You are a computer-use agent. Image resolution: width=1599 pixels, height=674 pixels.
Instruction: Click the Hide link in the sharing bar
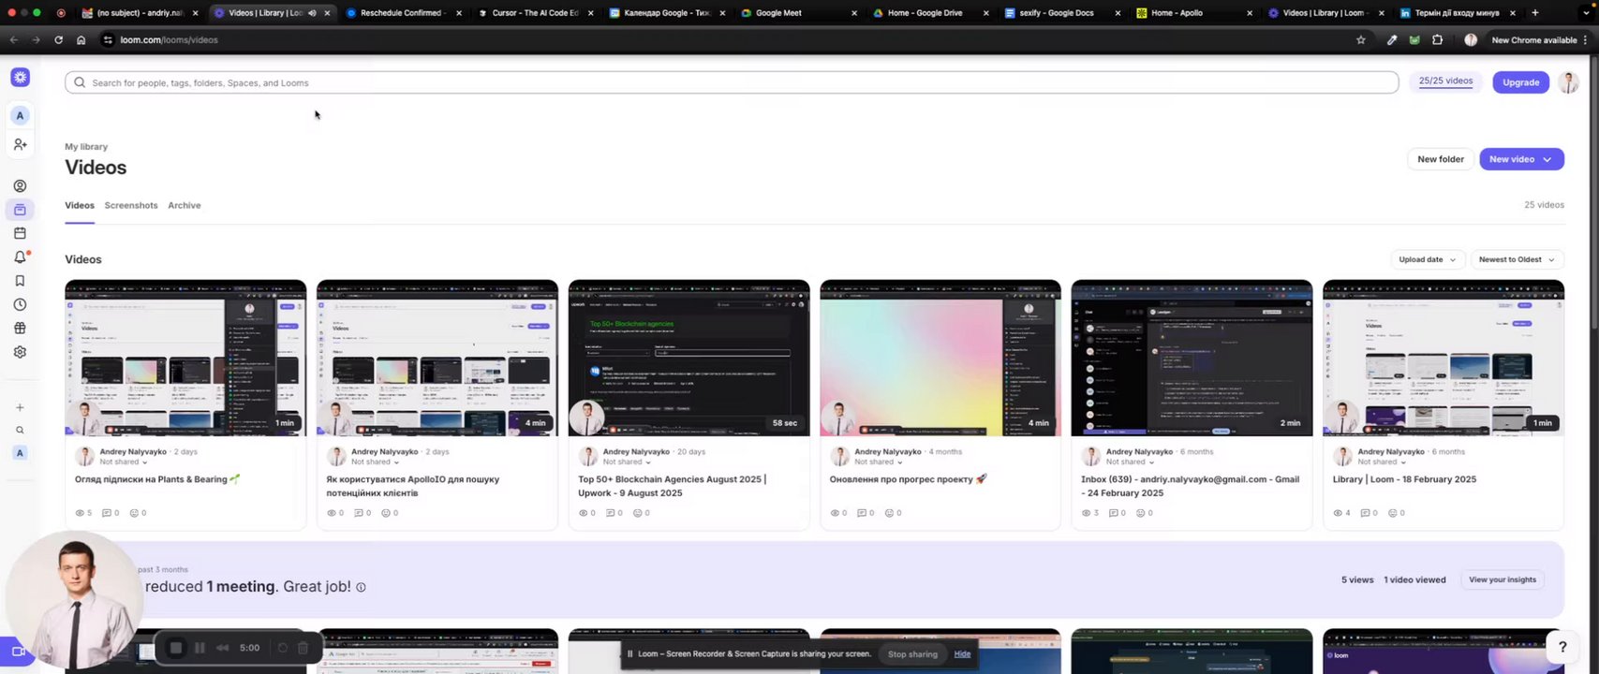point(962,654)
